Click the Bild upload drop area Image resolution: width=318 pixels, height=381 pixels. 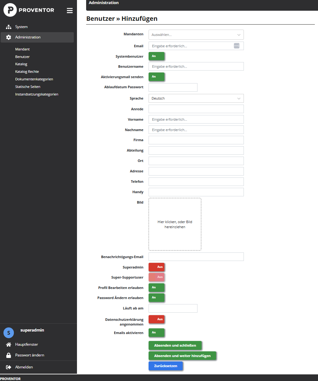point(175,224)
